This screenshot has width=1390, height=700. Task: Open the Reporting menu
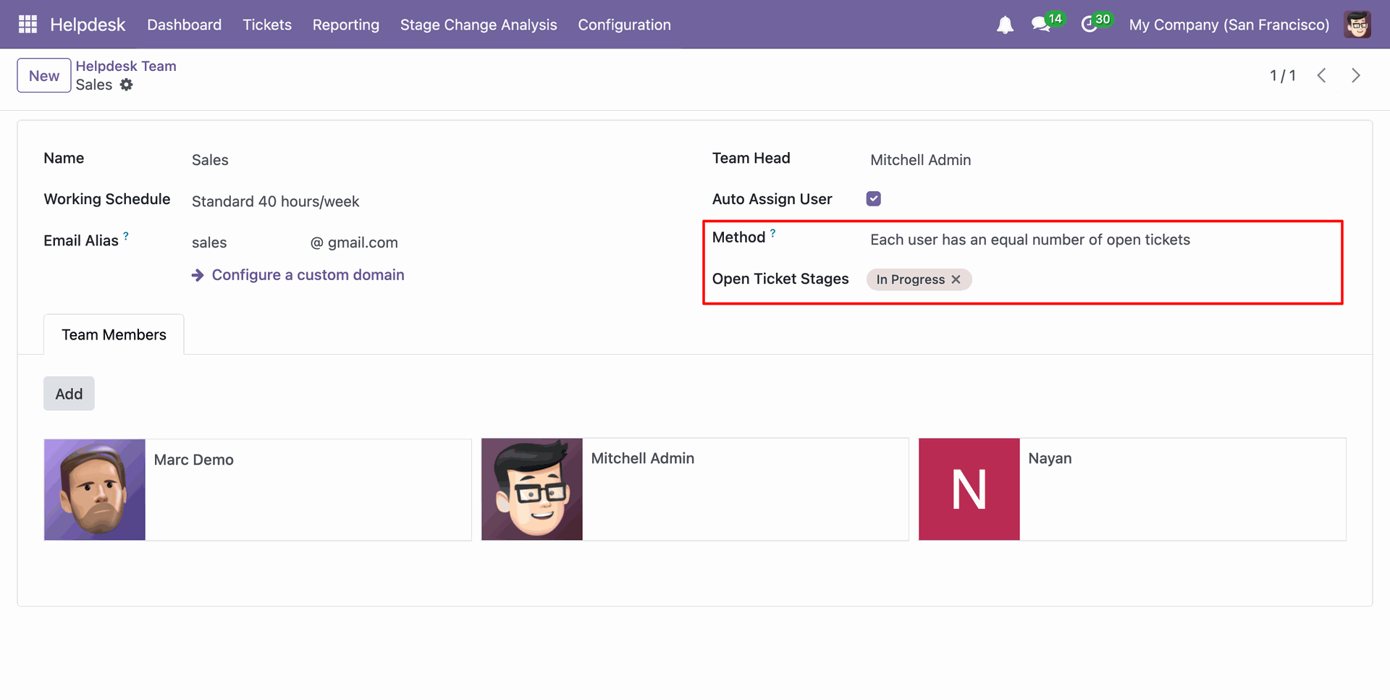pyautogui.click(x=345, y=25)
